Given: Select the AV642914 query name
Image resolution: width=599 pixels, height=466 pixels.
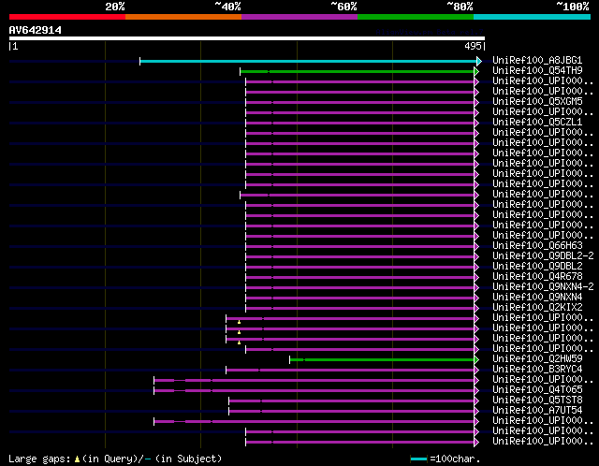Looking at the screenshot, I should click(36, 30).
